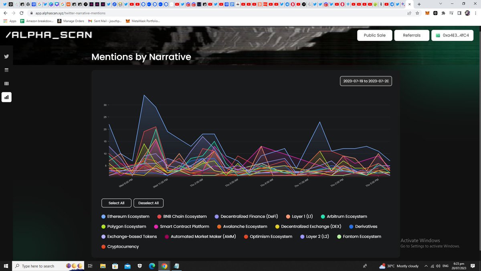Click the active bar chart icon in sidebar
The image size is (481, 271).
click(x=6, y=97)
